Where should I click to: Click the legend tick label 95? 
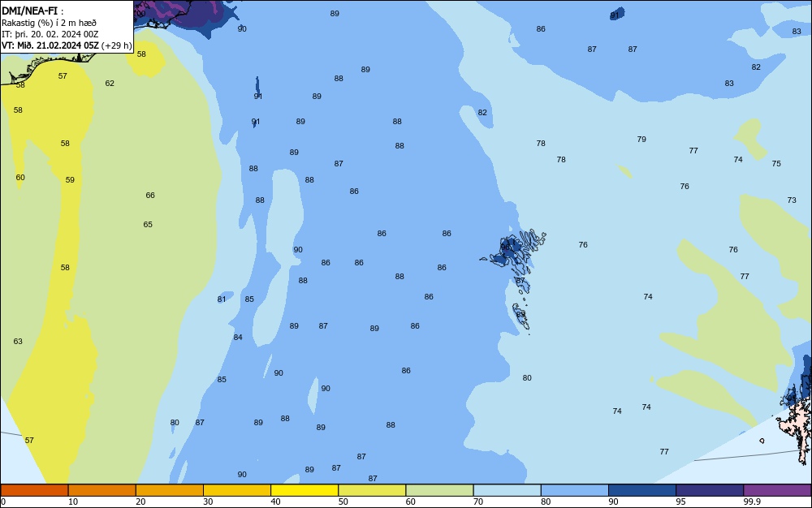tap(680, 502)
